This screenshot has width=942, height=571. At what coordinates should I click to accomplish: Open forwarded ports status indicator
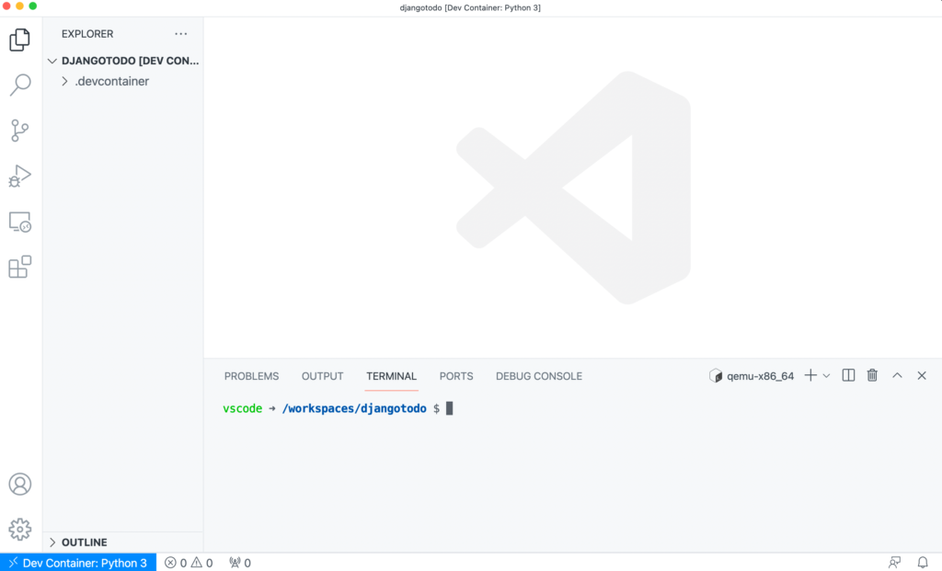pos(240,563)
